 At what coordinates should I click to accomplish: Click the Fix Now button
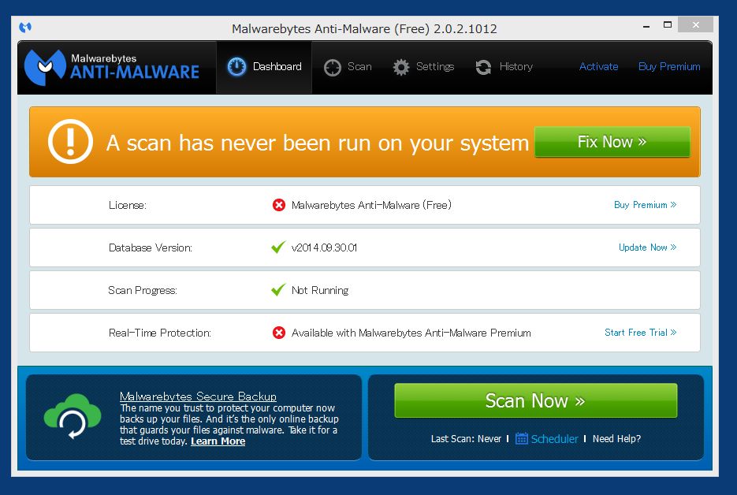(x=612, y=142)
